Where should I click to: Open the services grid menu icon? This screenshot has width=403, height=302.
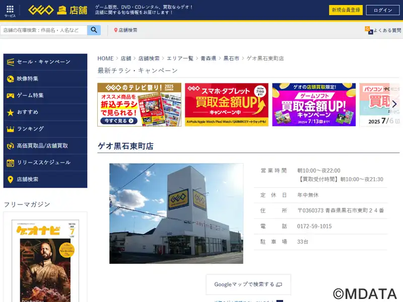click(x=10, y=9)
